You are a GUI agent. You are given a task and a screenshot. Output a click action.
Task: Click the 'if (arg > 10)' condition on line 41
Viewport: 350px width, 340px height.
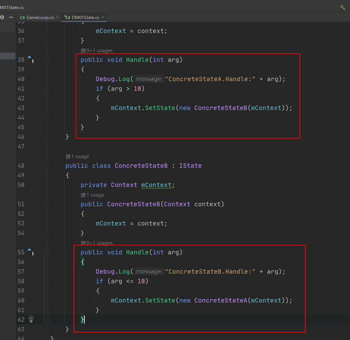[x=120, y=89]
